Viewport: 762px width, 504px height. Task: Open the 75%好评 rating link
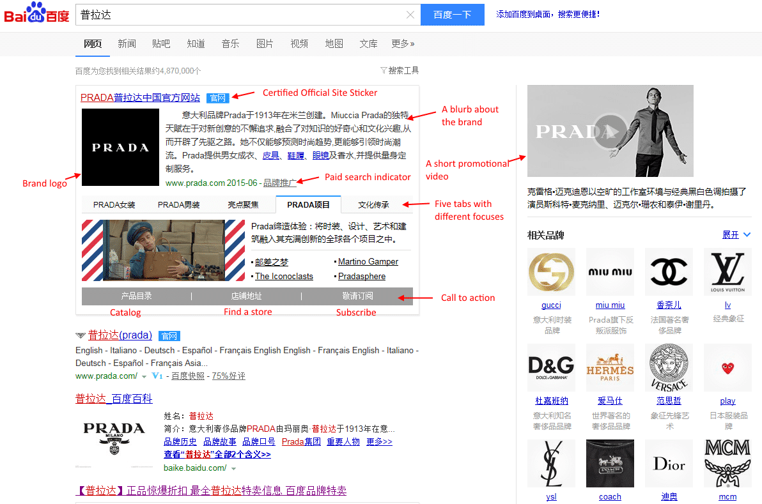pos(228,376)
